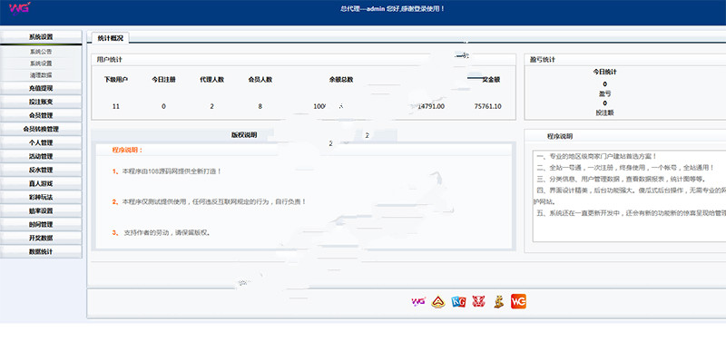The width and height of the screenshot is (726, 342).
Task: Click the red tiger face footer icon
Action: [478, 302]
